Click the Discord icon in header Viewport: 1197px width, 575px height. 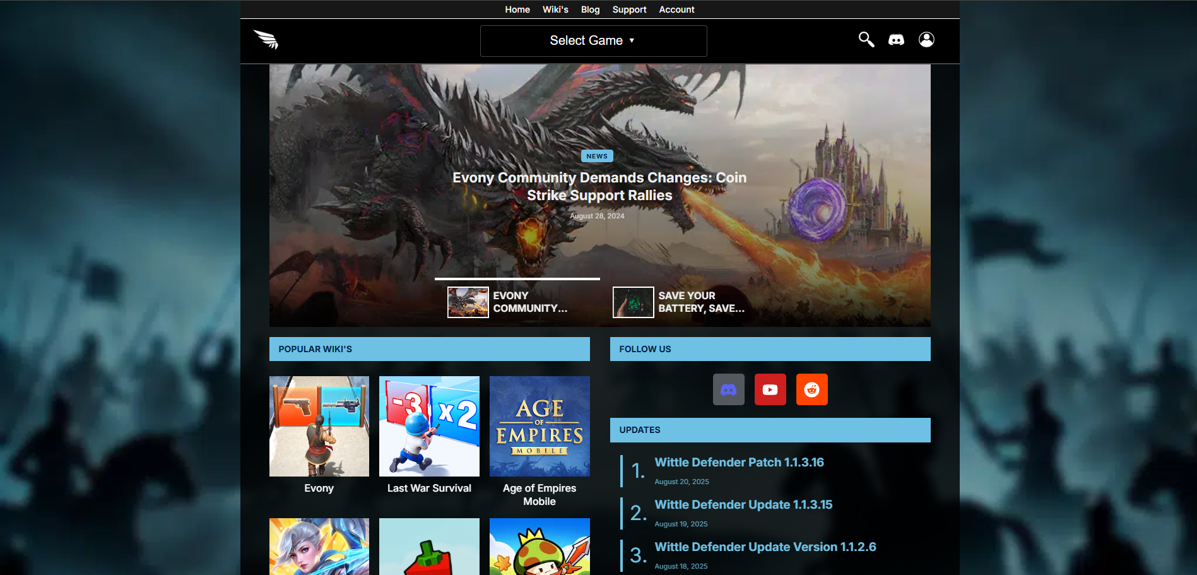click(896, 40)
